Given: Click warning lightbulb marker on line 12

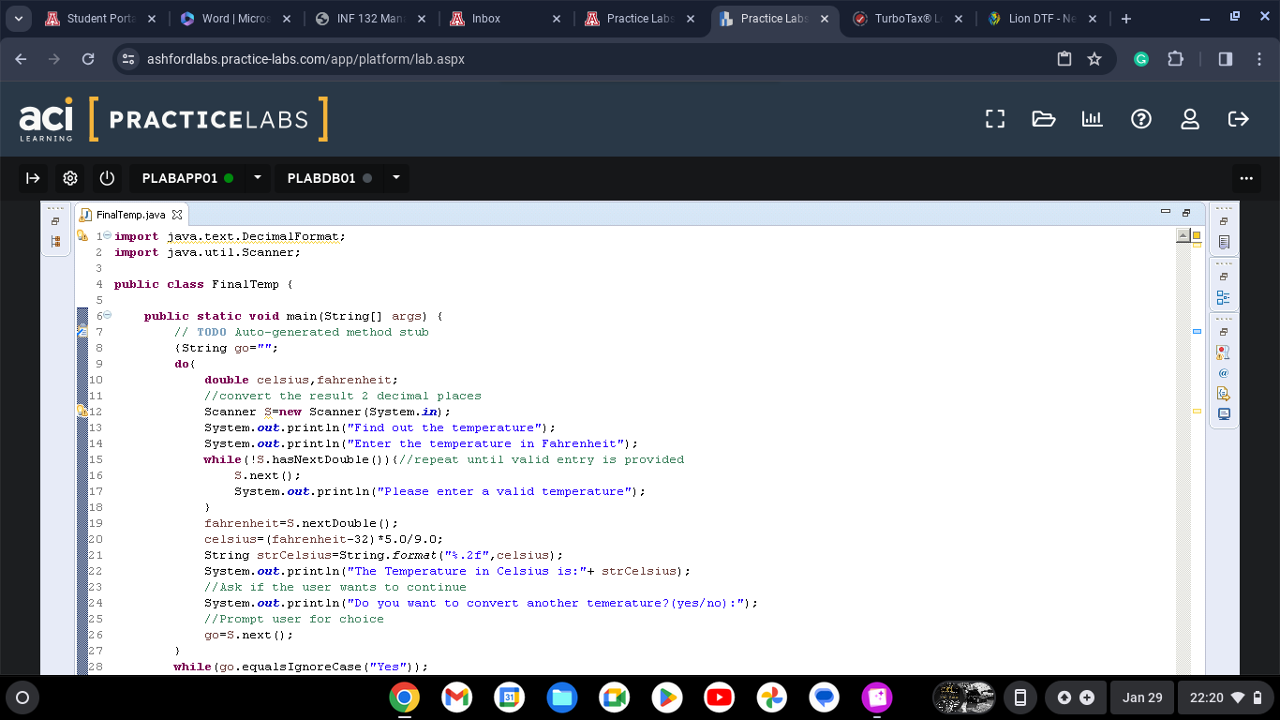Looking at the screenshot, I should [x=82, y=411].
